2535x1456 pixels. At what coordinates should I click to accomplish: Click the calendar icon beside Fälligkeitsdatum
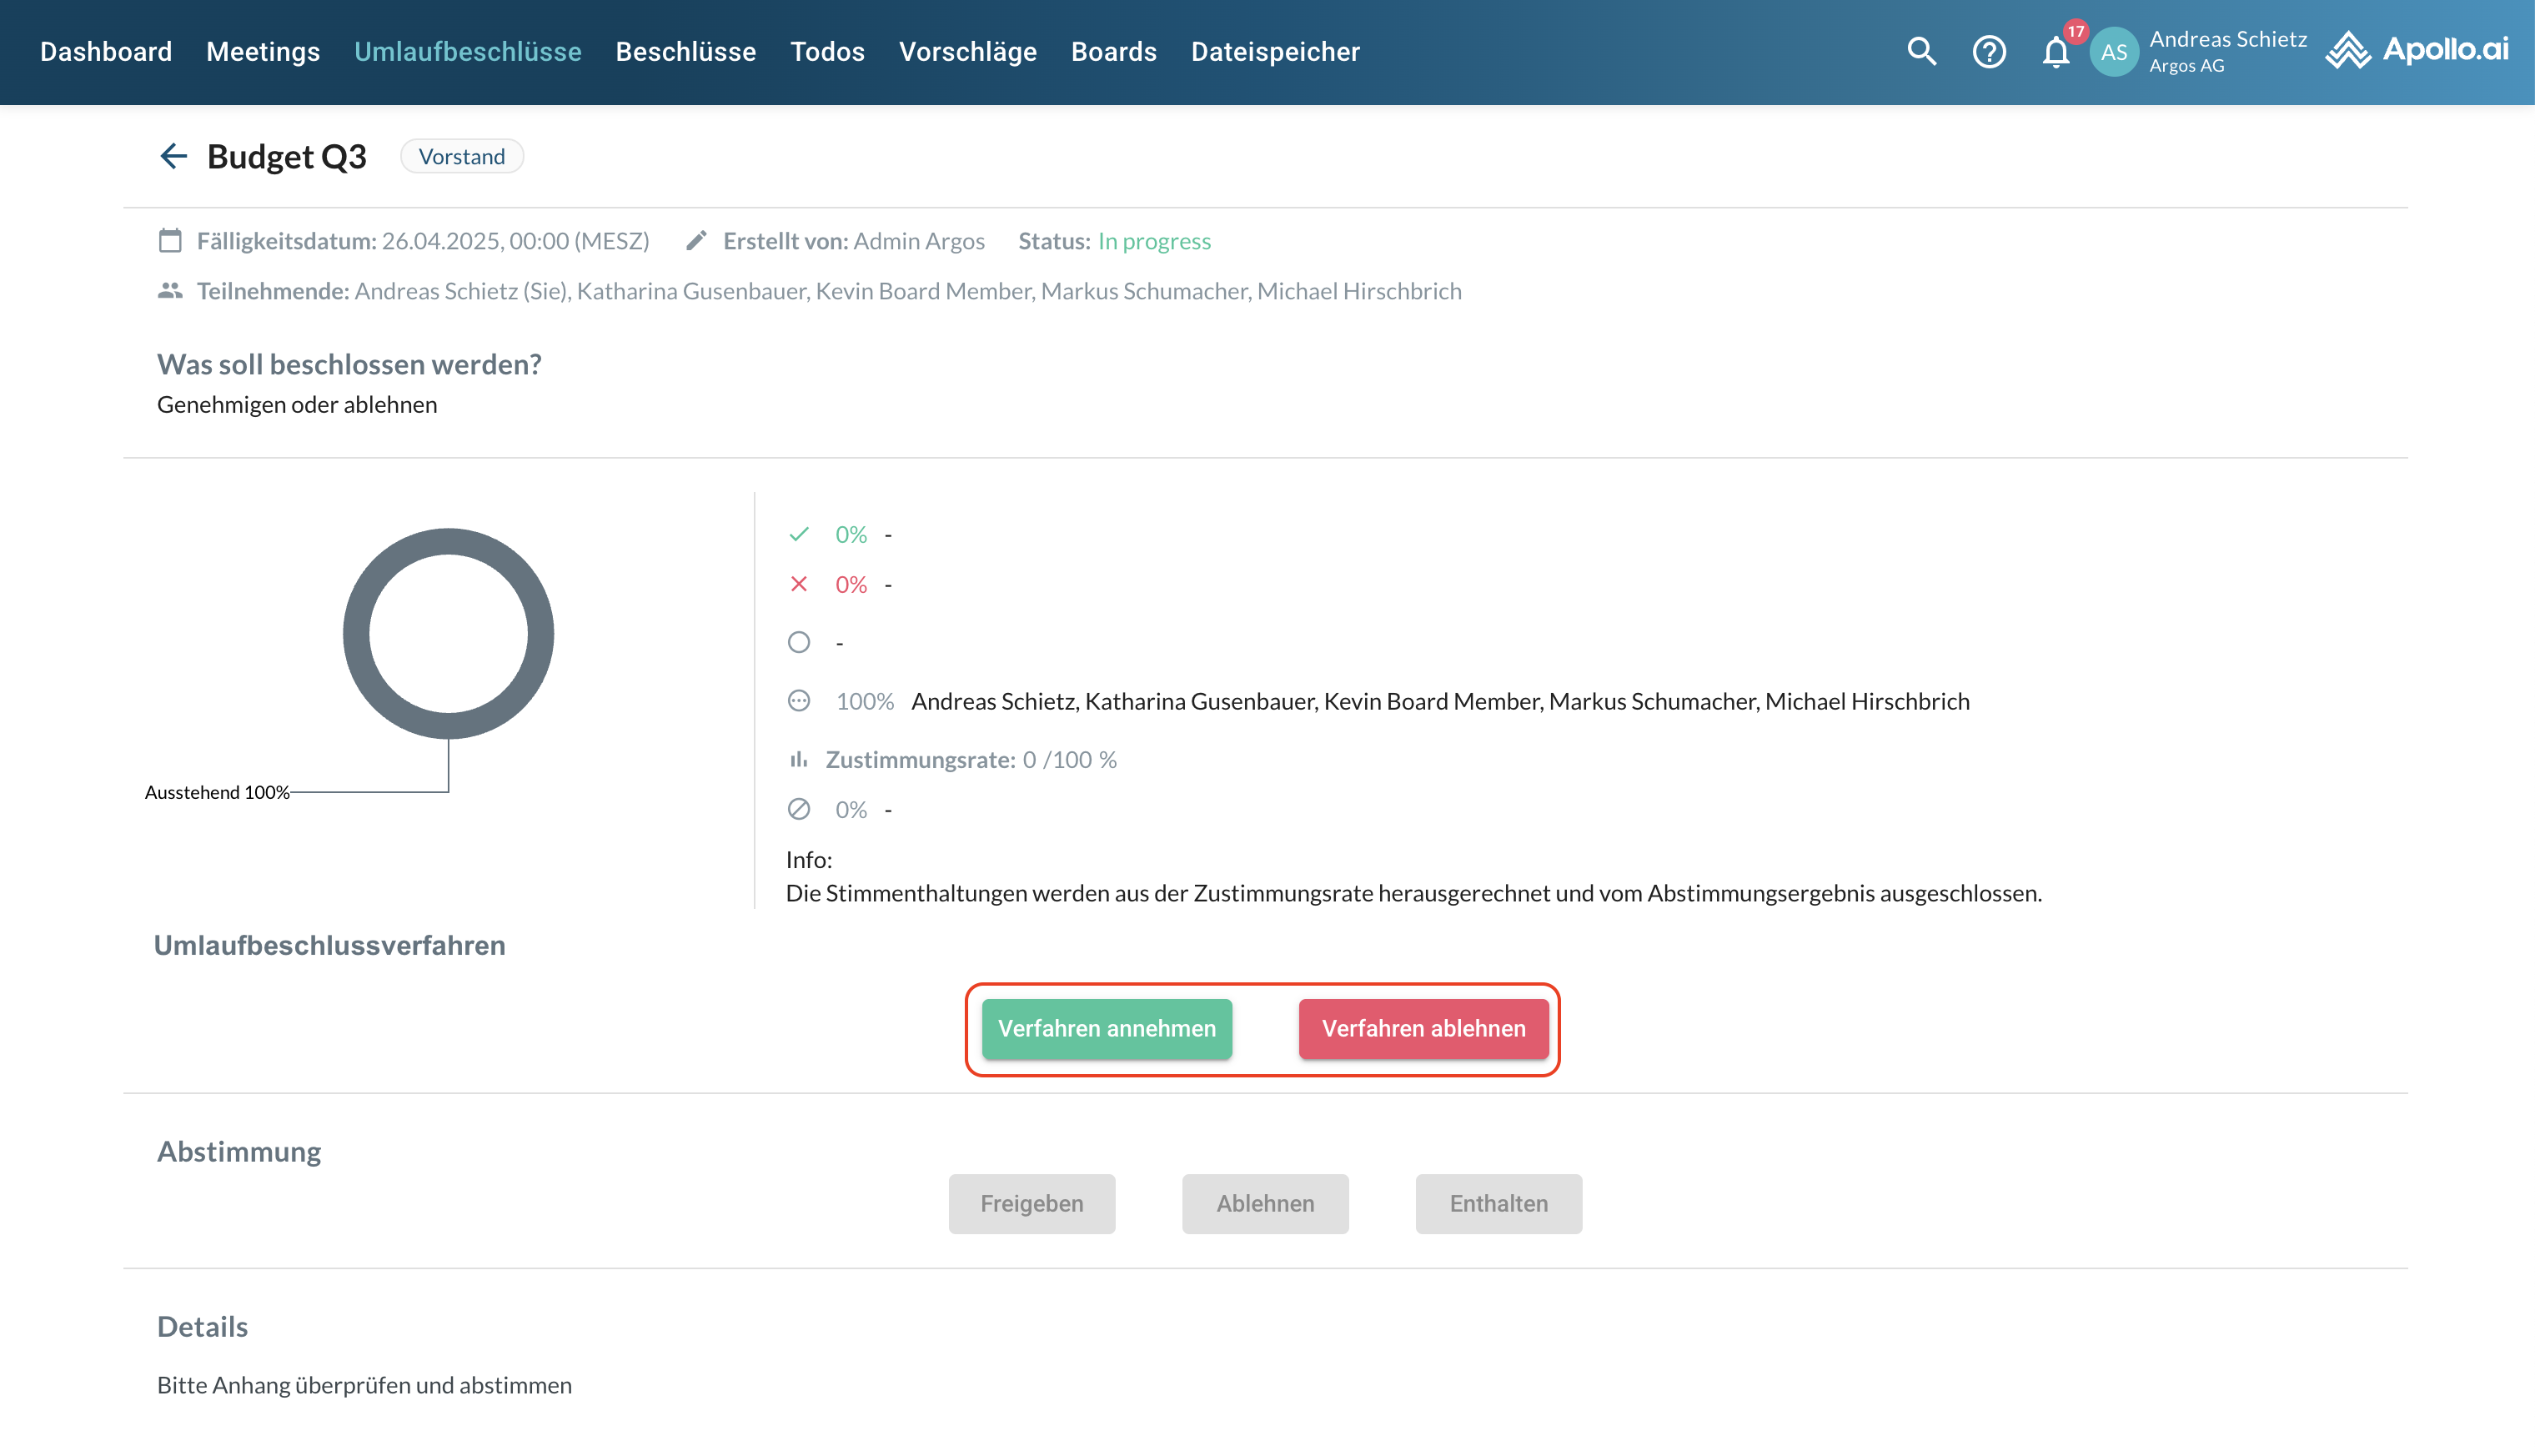(170, 241)
